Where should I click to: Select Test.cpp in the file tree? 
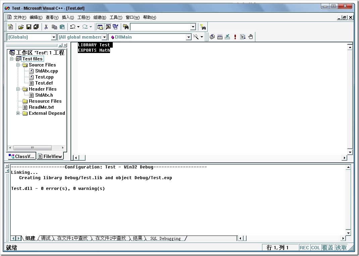(44, 77)
